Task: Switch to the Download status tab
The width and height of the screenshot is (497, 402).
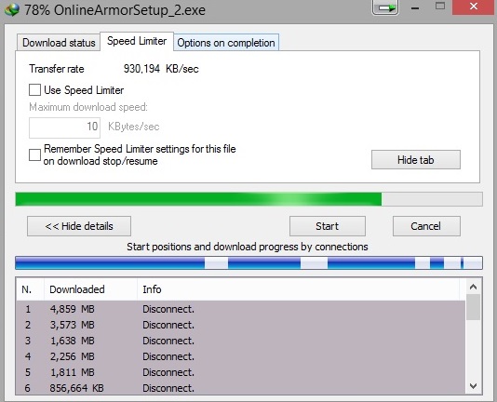Action: [59, 43]
